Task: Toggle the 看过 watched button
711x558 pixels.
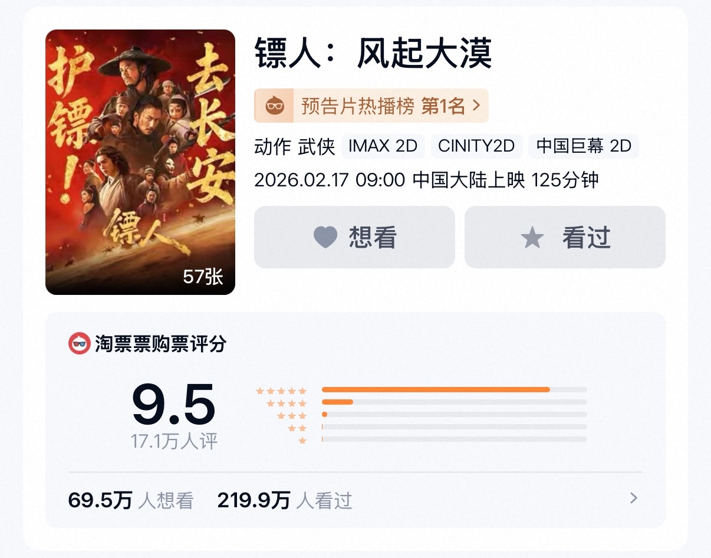Action: pos(565,237)
